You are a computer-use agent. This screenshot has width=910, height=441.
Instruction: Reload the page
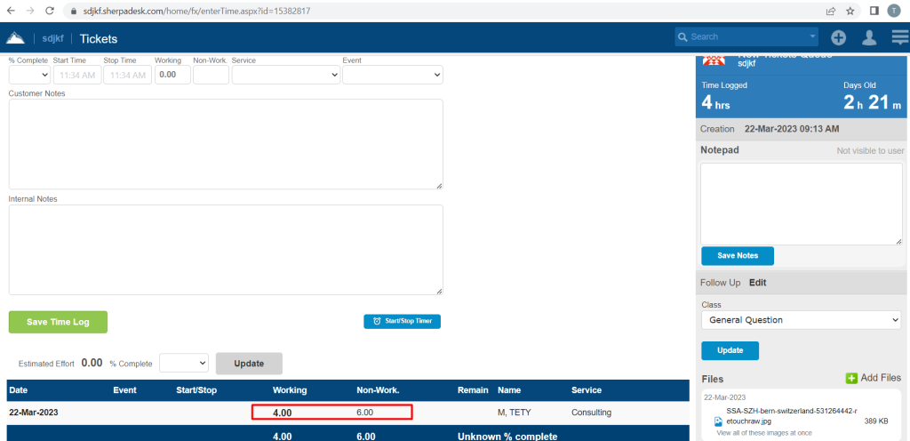tap(50, 11)
